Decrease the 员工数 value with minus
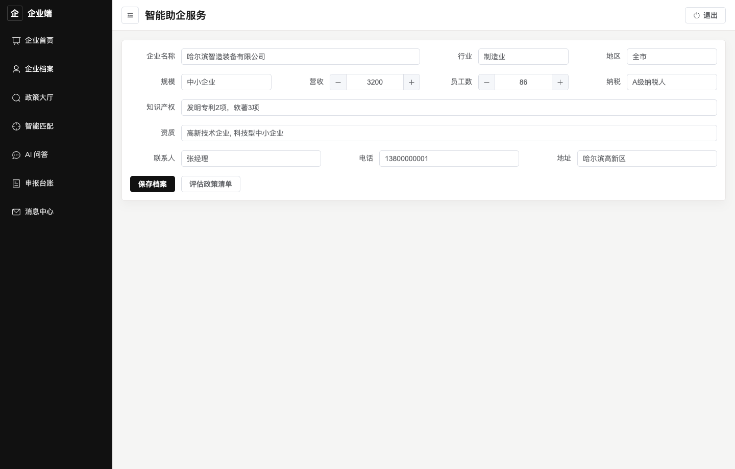 tap(486, 82)
